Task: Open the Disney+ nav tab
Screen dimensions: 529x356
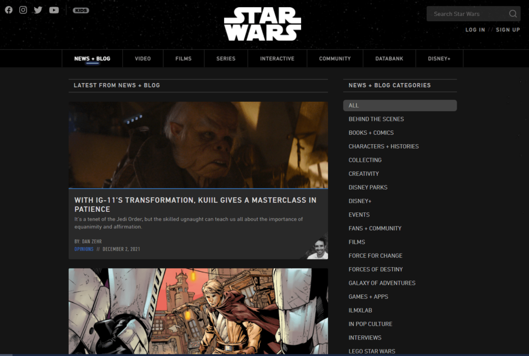Action: (x=439, y=58)
